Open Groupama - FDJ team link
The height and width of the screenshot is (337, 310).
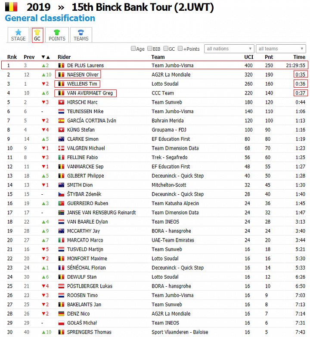tap(169, 130)
